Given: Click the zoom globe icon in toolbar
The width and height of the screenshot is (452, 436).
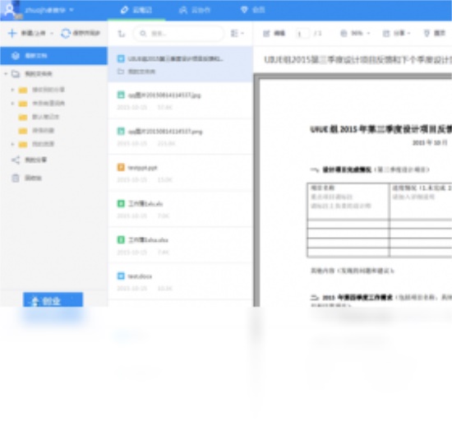Looking at the screenshot, I should pyautogui.click(x=344, y=34).
